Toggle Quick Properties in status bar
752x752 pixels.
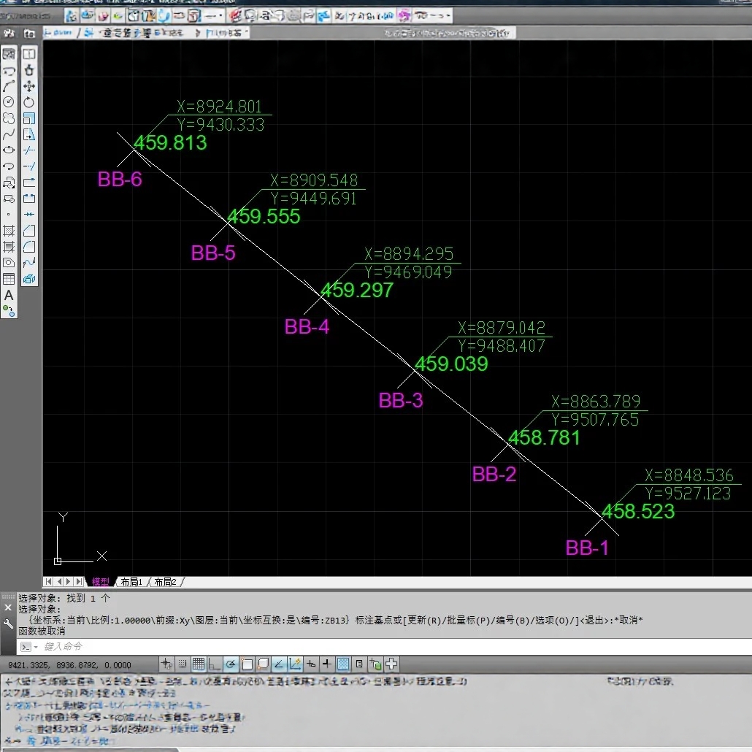[x=359, y=664]
